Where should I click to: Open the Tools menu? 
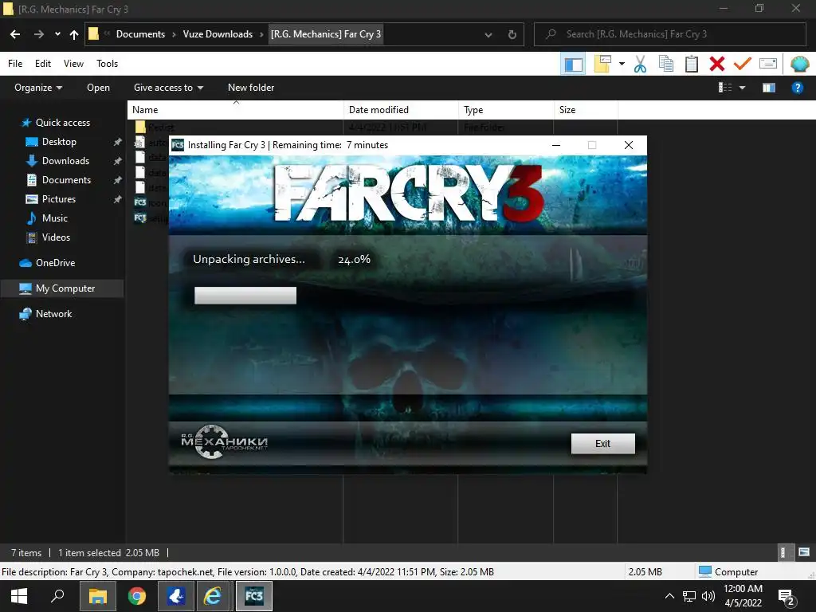coord(108,64)
